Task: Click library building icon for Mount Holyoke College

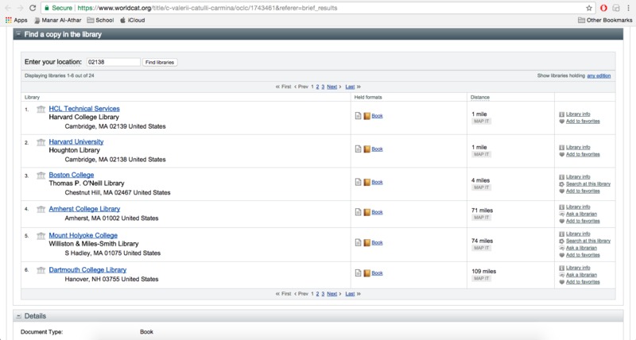Action: click(41, 236)
